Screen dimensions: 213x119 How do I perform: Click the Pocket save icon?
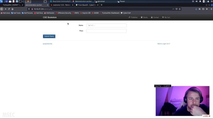click(176, 9)
